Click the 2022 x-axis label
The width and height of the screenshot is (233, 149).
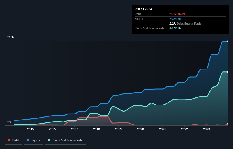coord(184,129)
